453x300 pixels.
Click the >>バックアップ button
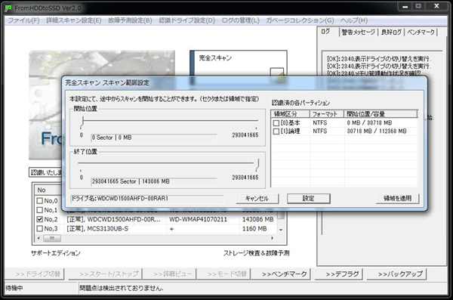396,274
